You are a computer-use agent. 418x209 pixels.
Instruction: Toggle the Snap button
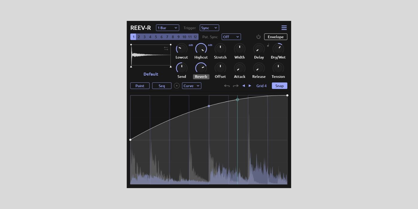[x=279, y=86]
